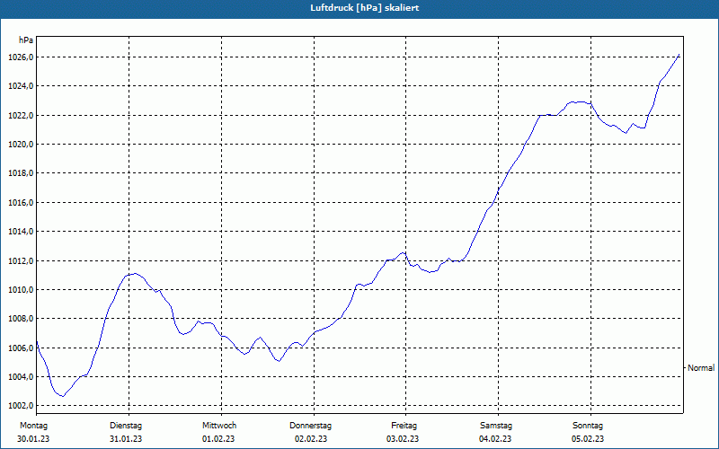The width and height of the screenshot is (719, 449).
Task: Click the 'Normal' marker label
Action: 701,368
